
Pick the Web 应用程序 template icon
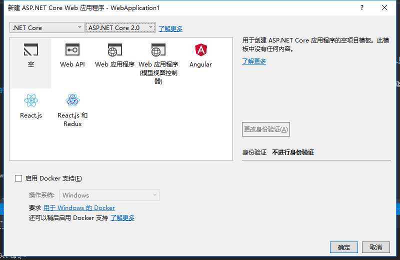pyautogui.click(x=115, y=50)
